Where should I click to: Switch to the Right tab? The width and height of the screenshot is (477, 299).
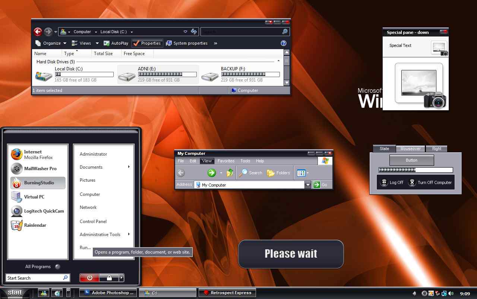click(436, 149)
